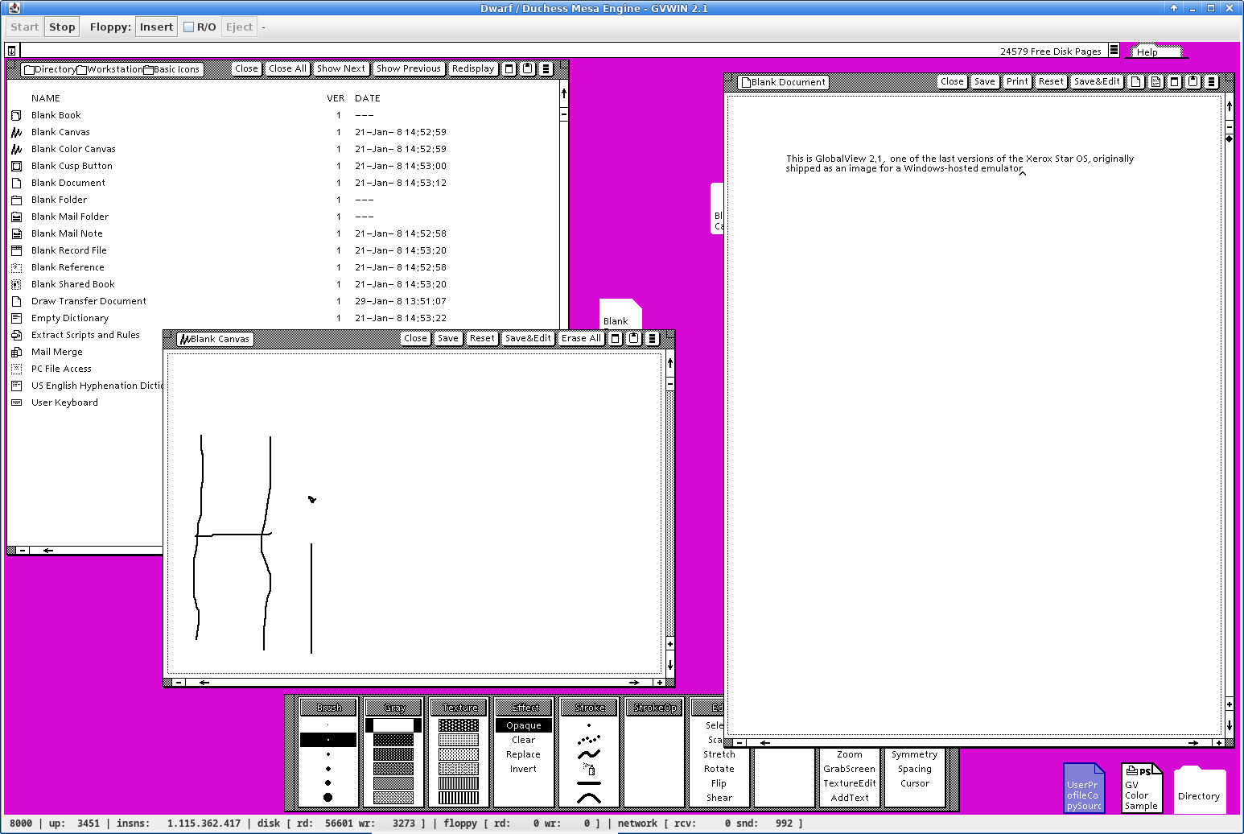Screen dimensions: 1244x834
Task: Select the Invert effect option
Action: pyautogui.click(x=523, y=769)
